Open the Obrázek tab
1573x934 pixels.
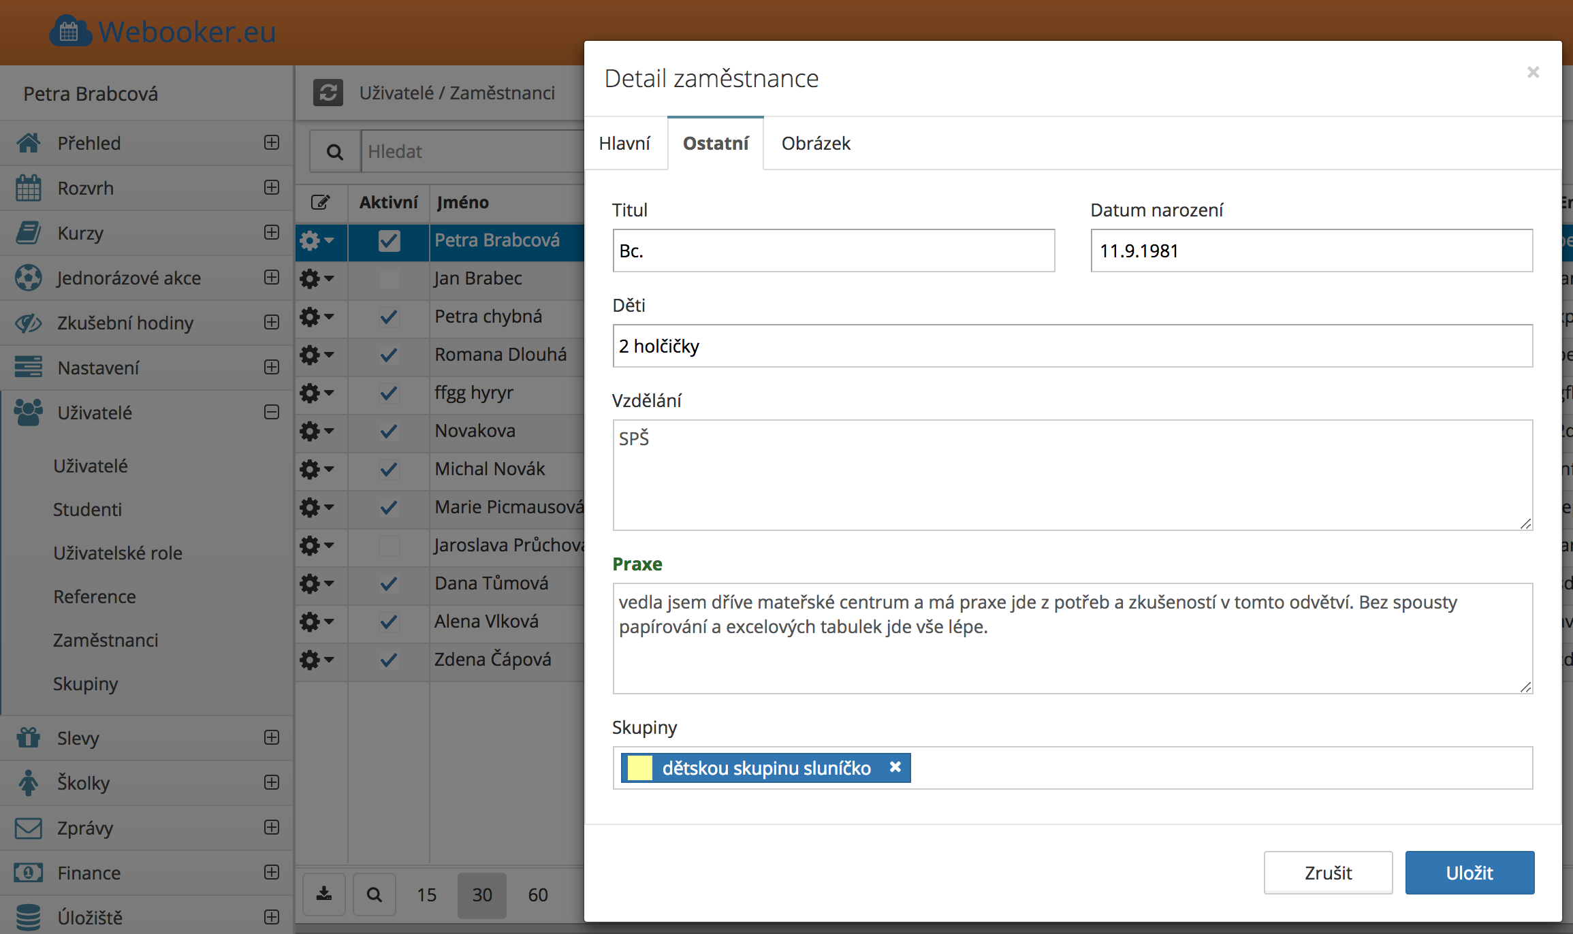coord(816,144)
